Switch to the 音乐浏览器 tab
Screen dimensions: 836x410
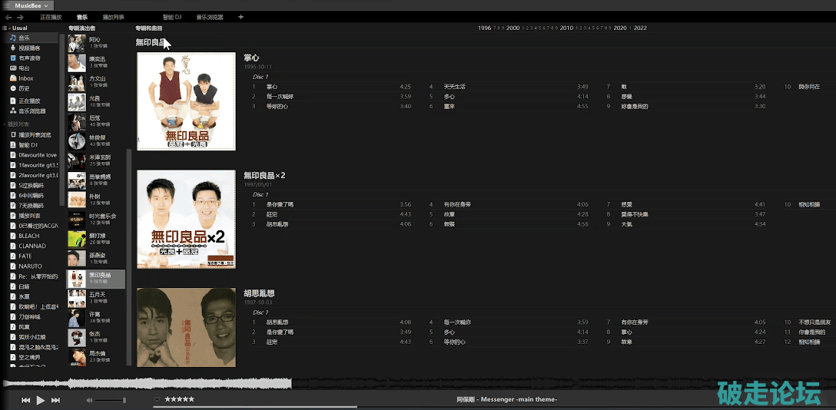tap(210, 16)
